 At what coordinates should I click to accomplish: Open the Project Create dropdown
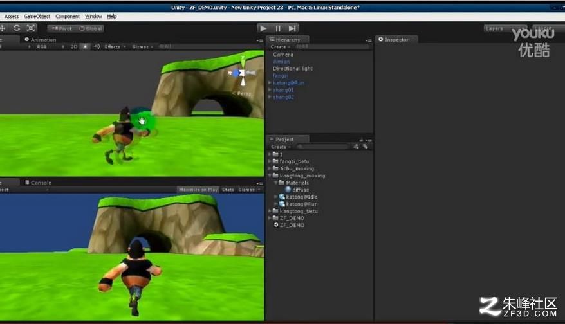click(x=281, y=147)
